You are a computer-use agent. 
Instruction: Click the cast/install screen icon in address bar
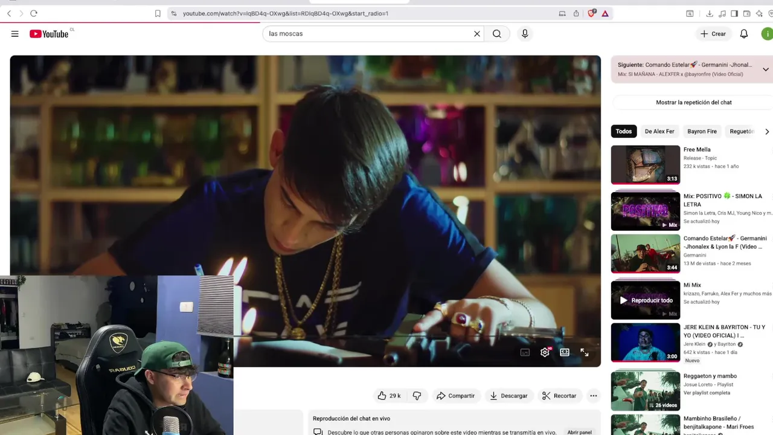click(562, 13)
